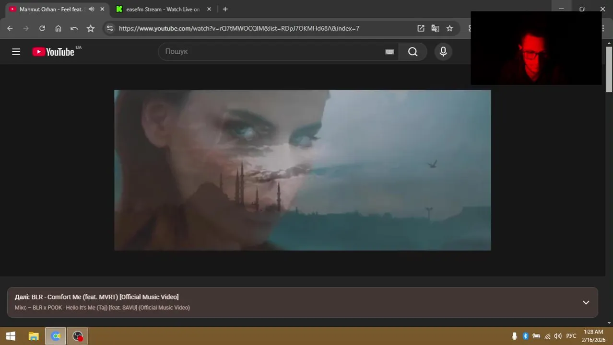613x345 pixels.
Task: Go forward with the browser forward arrow
Action: click(26, 28)
